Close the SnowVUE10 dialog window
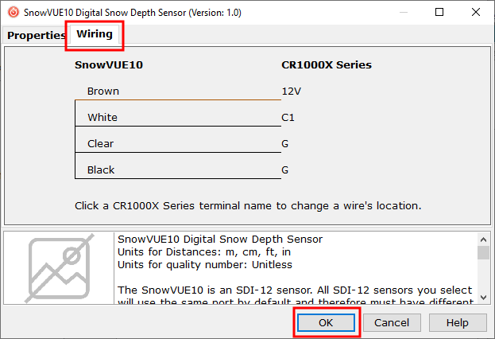The width and height of the screenshot is (495, 339). point(476,13)
